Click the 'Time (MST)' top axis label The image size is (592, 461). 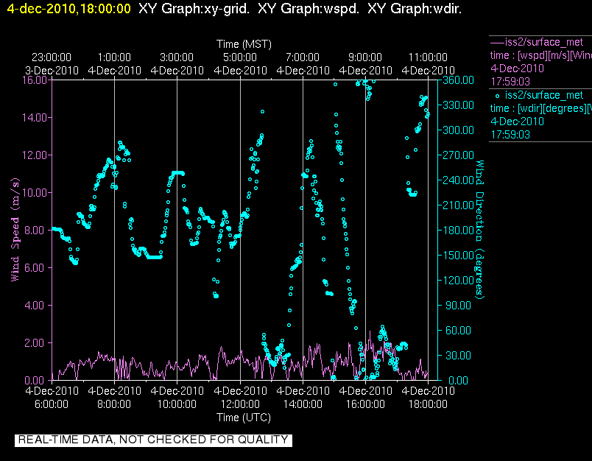[x=244, y=44]
